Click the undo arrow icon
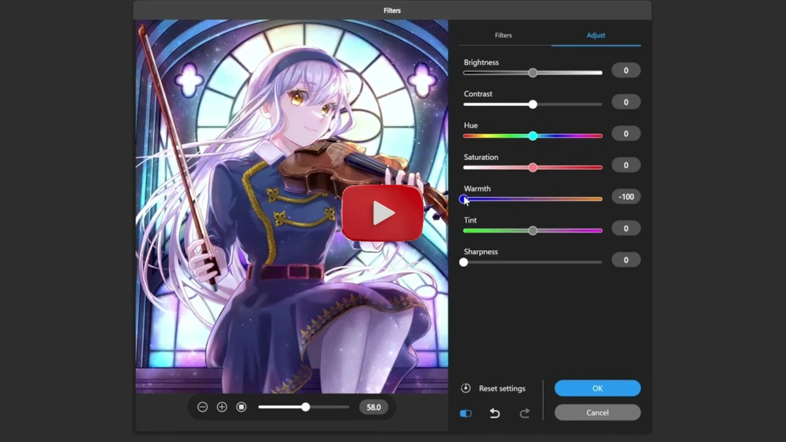This screenshot has width=786, height=442. click(x=495, y=413)
